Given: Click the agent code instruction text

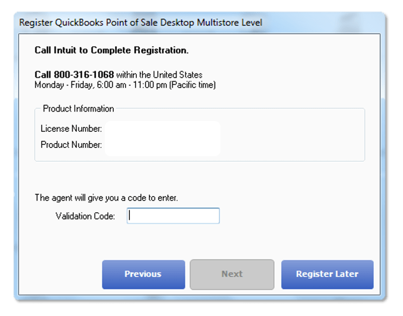Looking at the screenshot, I should (x=107, y=197).
